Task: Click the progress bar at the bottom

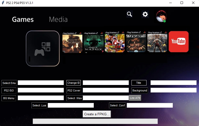Action: [95, 121]
